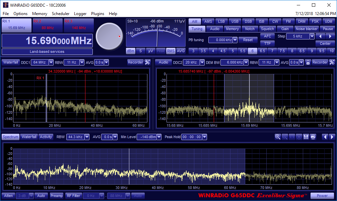
Task: Open the Scheduler menu
Action: [x=61, y=14]
